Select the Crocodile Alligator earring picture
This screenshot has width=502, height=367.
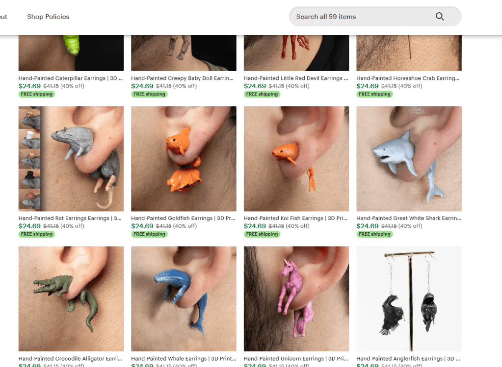coord(71,298)
